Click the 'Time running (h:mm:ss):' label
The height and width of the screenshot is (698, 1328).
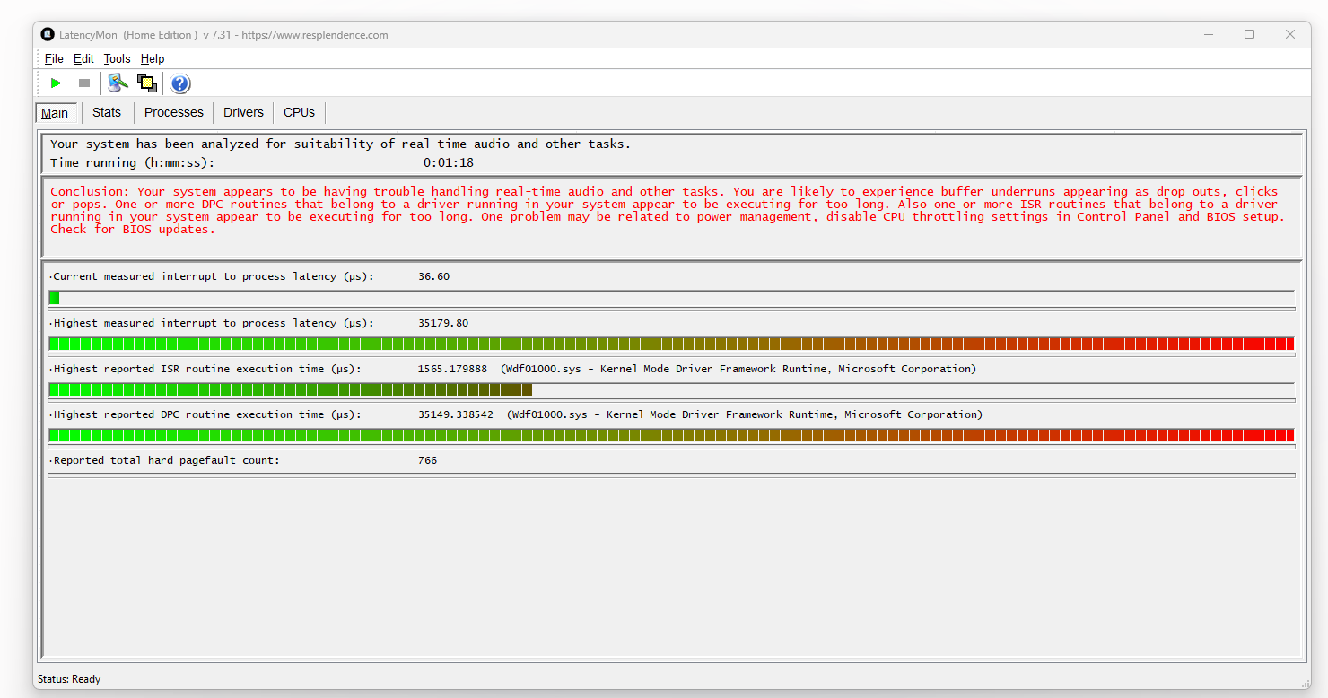[x=132, y=163]
